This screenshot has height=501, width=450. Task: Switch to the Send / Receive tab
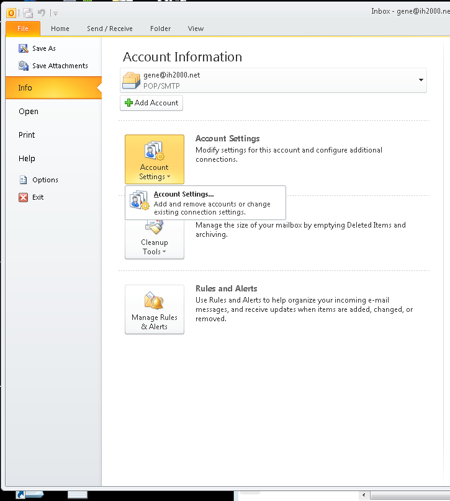[x=110, y=29]
